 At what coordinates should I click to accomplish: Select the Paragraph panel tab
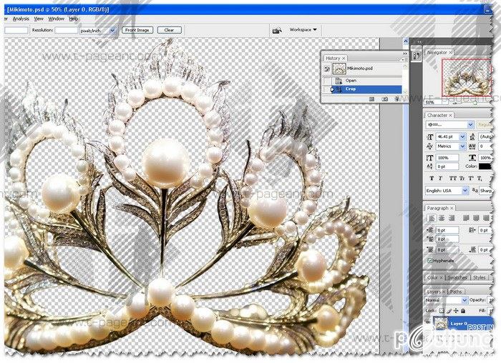click(440, 208)
